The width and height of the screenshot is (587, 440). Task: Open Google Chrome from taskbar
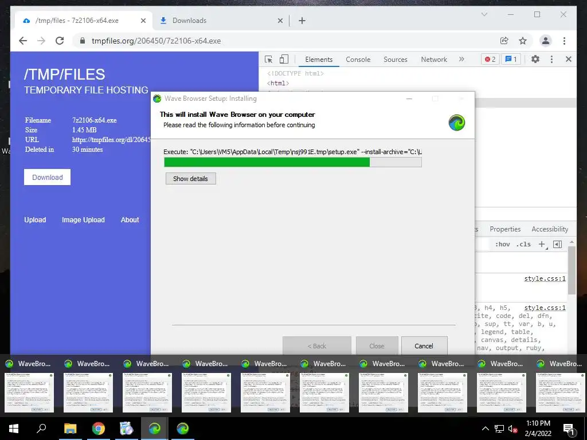pos(98,429)
